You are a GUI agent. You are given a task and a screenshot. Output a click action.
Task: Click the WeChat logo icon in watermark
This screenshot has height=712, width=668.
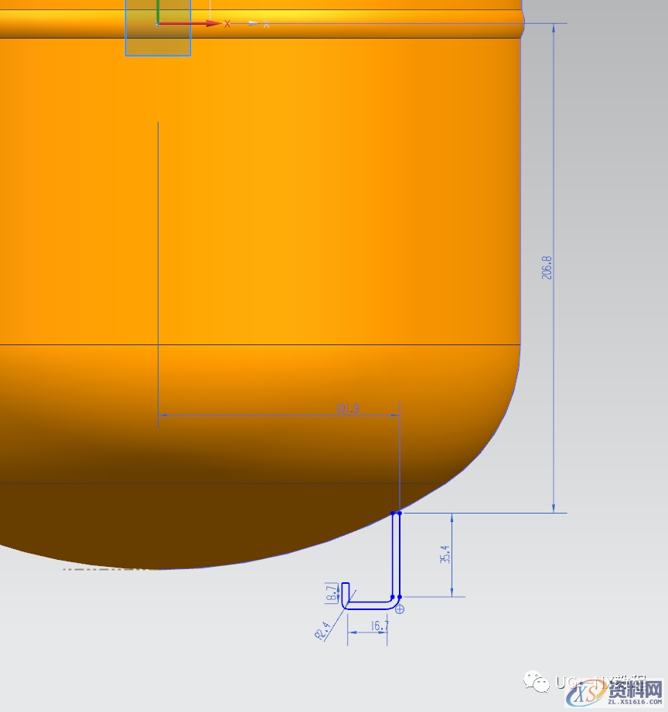pyautogui.click(x=534, y=681)
